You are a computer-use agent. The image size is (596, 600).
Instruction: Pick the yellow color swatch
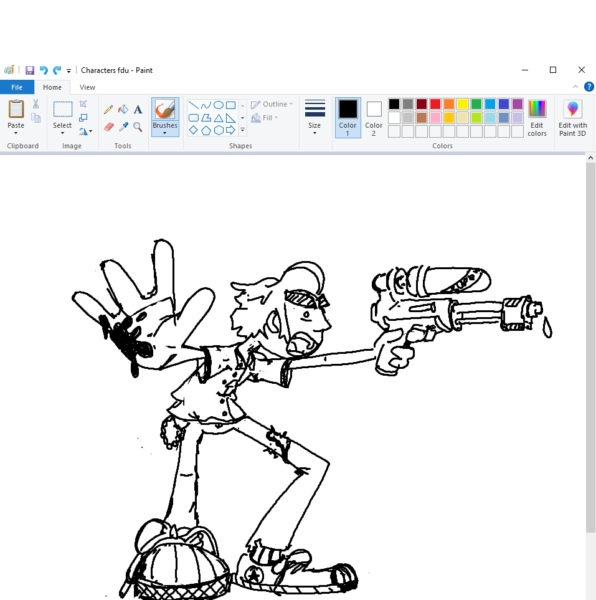463,104
